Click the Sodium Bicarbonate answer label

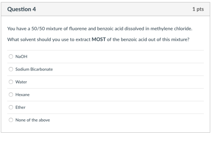coord(34,69)
